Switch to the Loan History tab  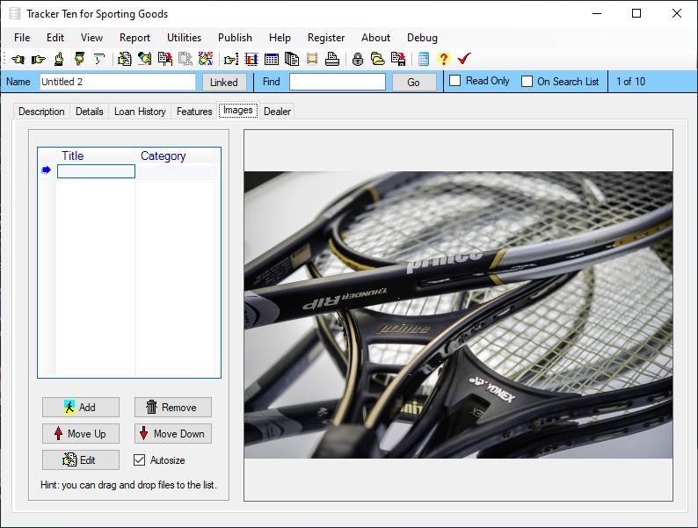(x=141, y=112)
